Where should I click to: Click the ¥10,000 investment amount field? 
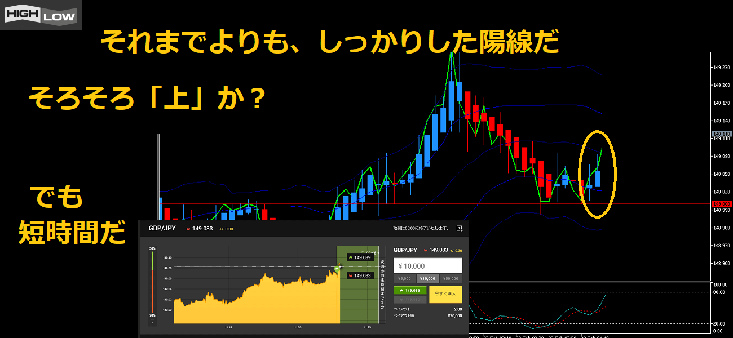[427, 265]
